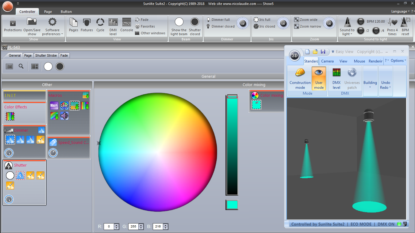
Task: Click the Open/Save show icon
Action: [x=32, y=22]
